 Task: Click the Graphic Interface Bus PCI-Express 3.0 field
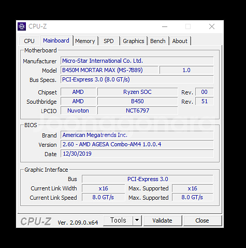point(148,179)
